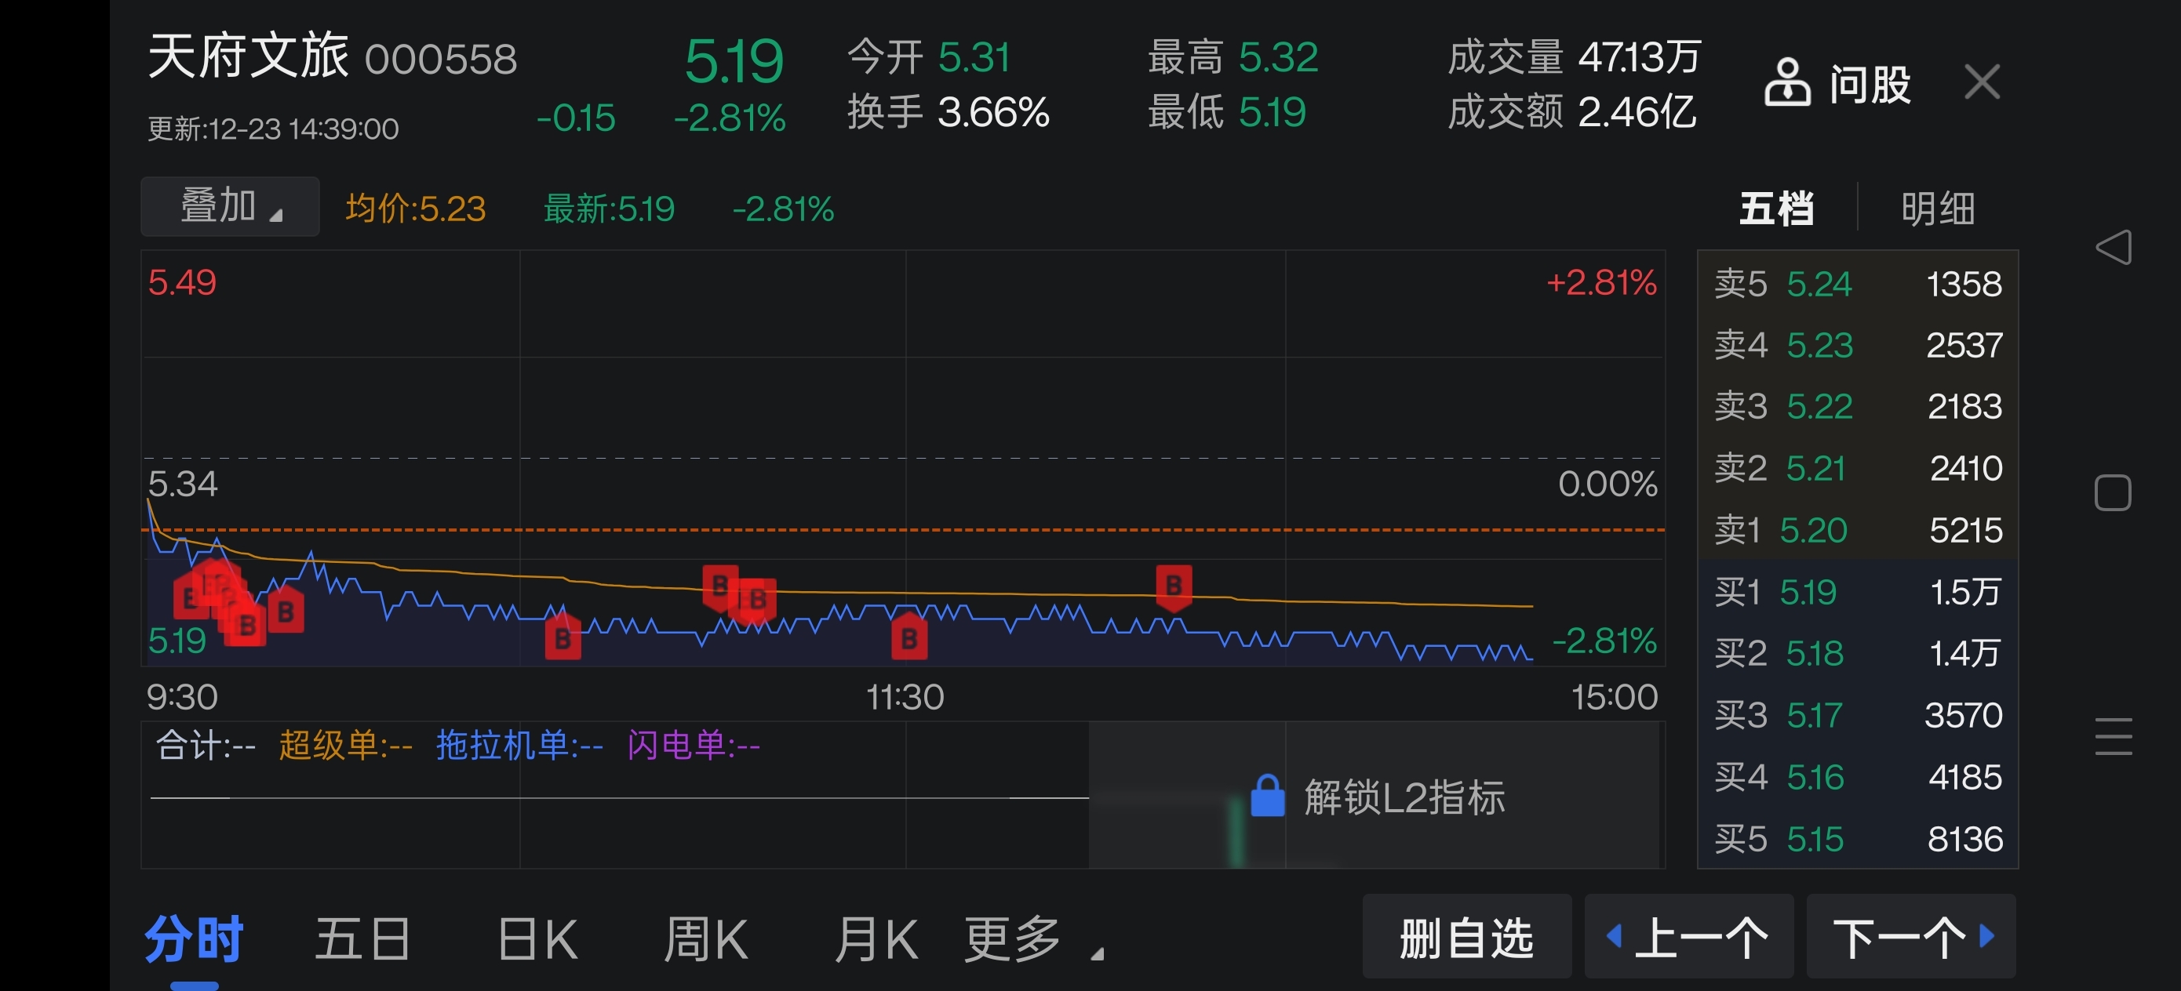Go to previous stock with 上一个
2181x991 pixels.
pyautogui.click(x=1688, y=937)
